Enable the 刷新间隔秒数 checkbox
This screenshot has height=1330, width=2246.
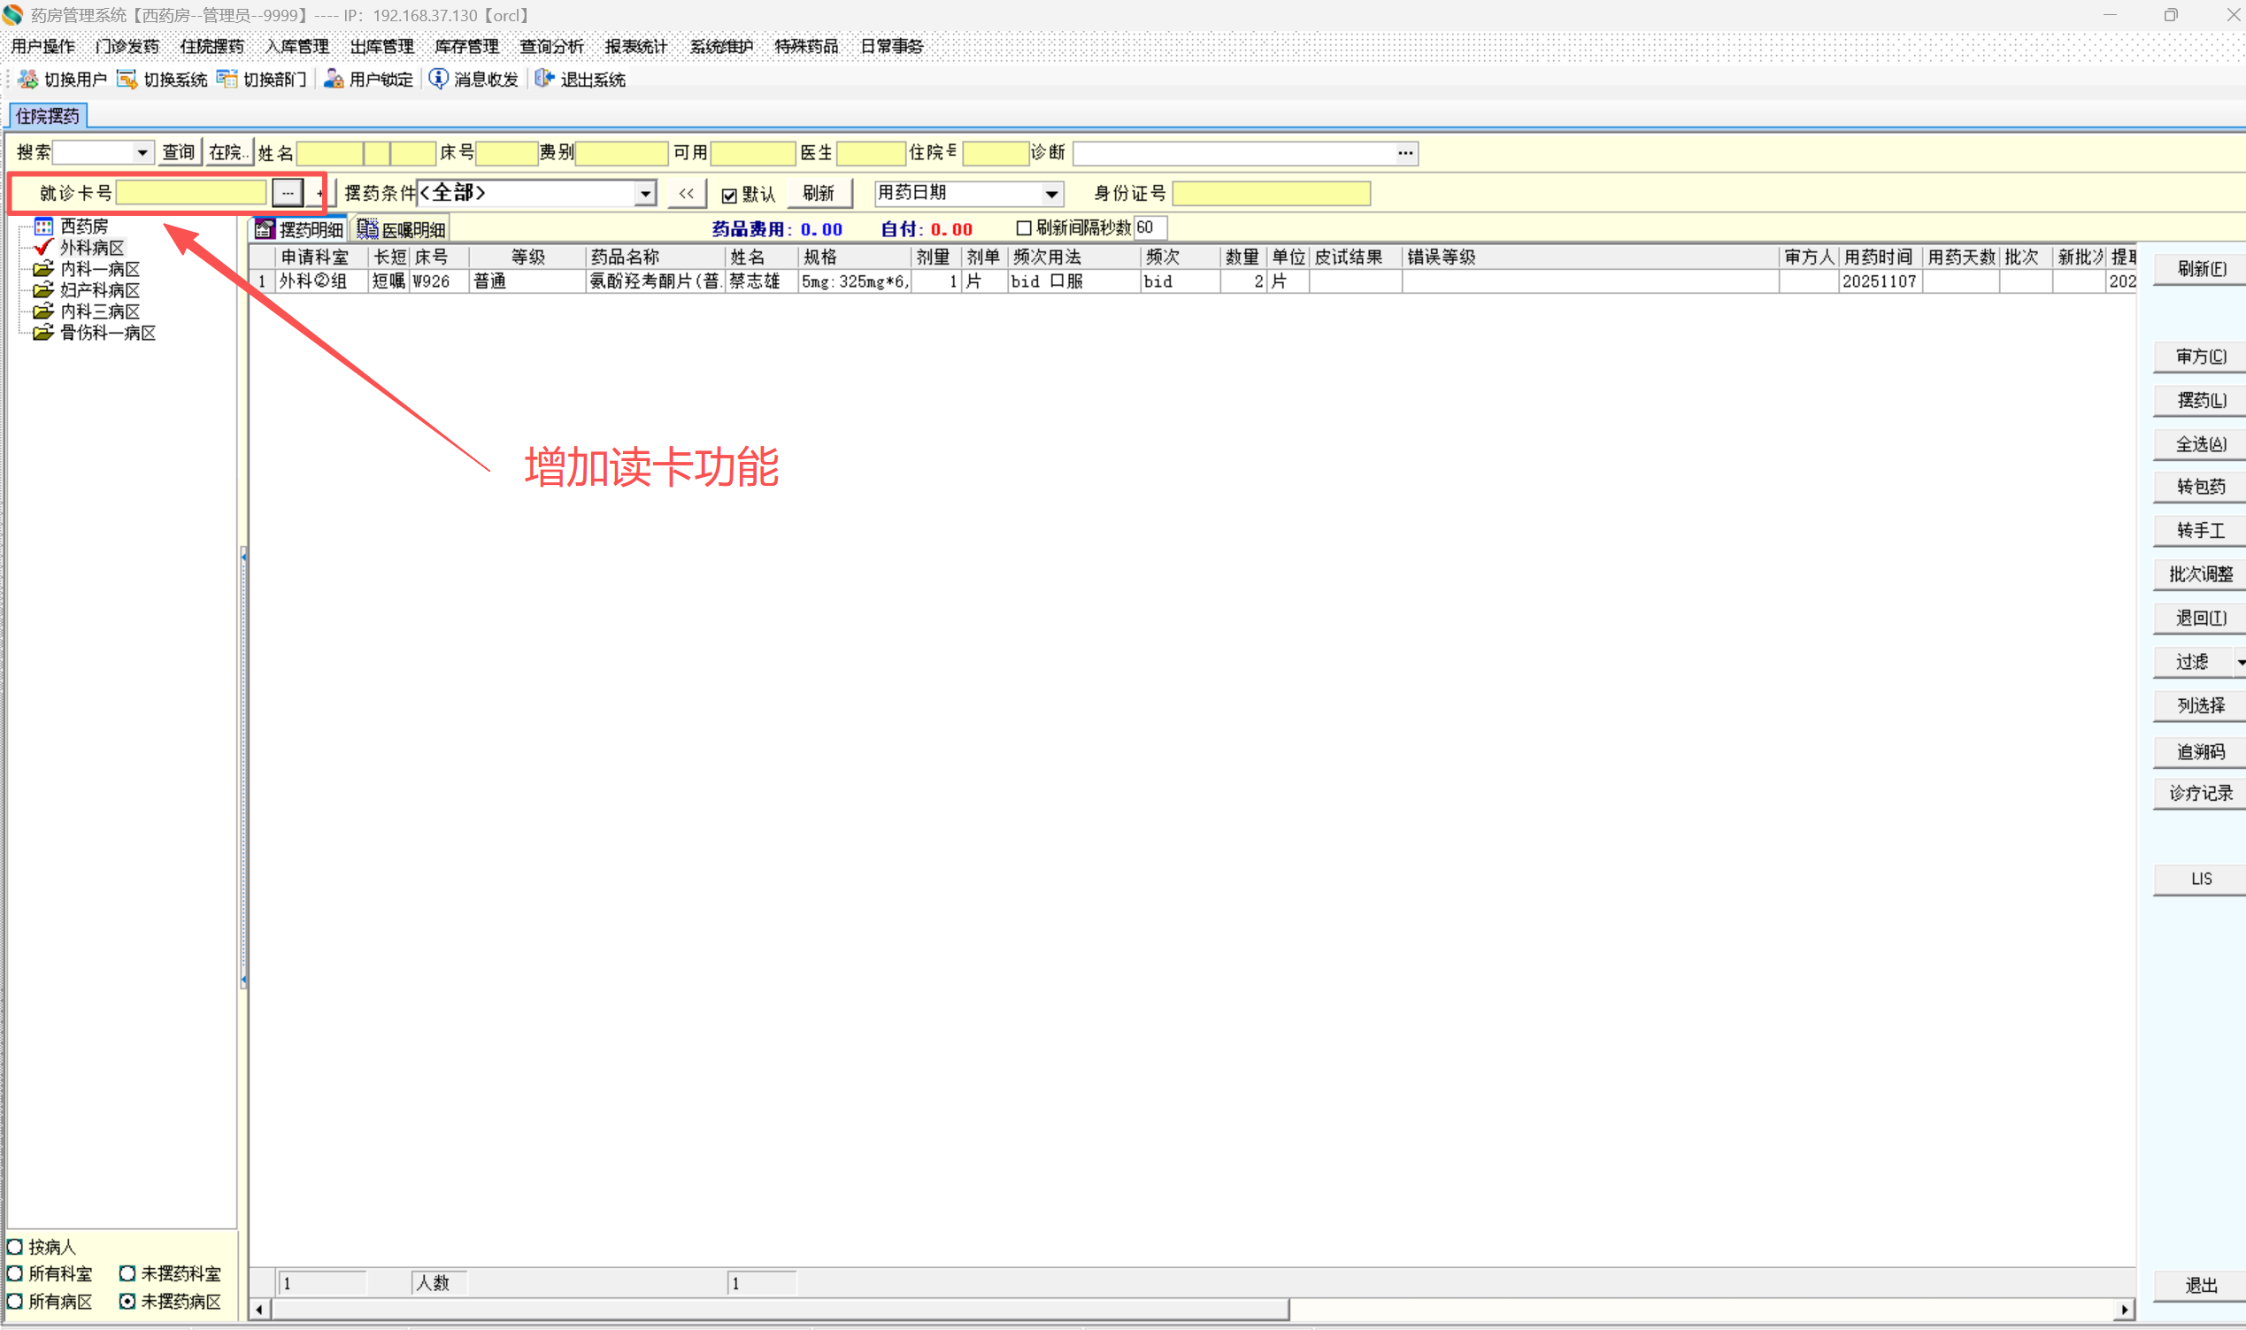coord(1024,227)
